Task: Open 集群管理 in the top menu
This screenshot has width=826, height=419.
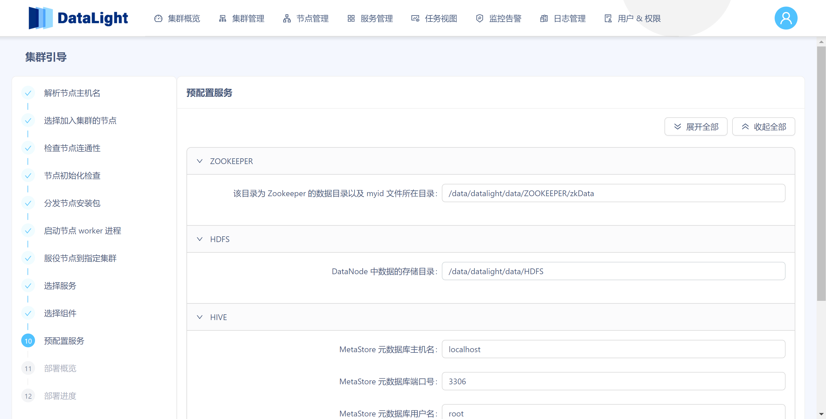Action: click(248, 19)
